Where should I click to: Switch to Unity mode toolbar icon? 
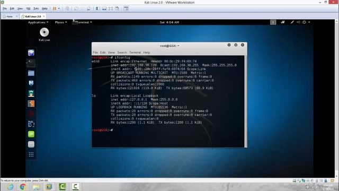pyautogui.click(x=117, y=8)
